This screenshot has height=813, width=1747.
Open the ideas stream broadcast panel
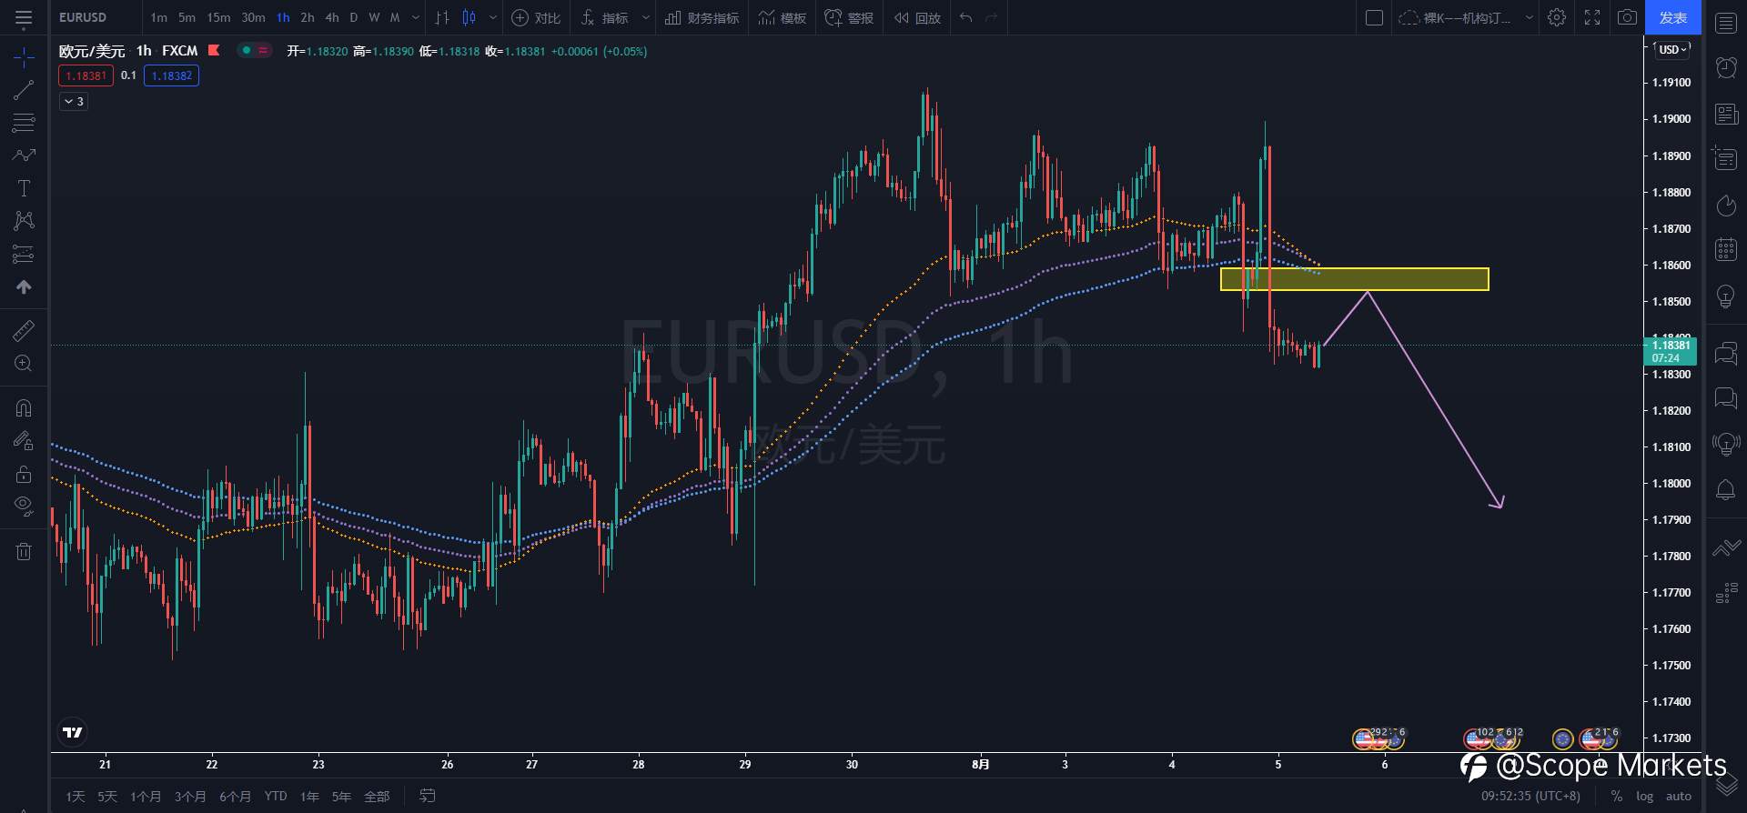click(1726, 444)
